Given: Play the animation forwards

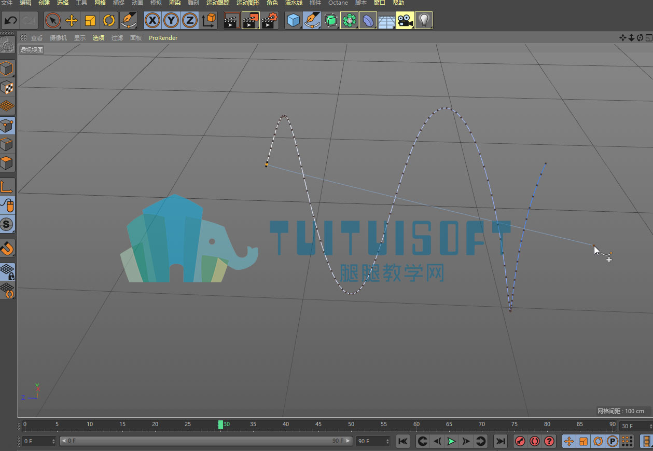Looking at the screenshot, I should click(451, 441).
